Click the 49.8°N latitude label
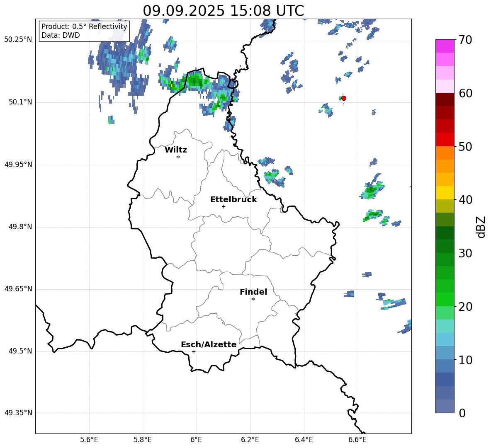The height and width of the screenshot is (448, 491). pos(20,227)
